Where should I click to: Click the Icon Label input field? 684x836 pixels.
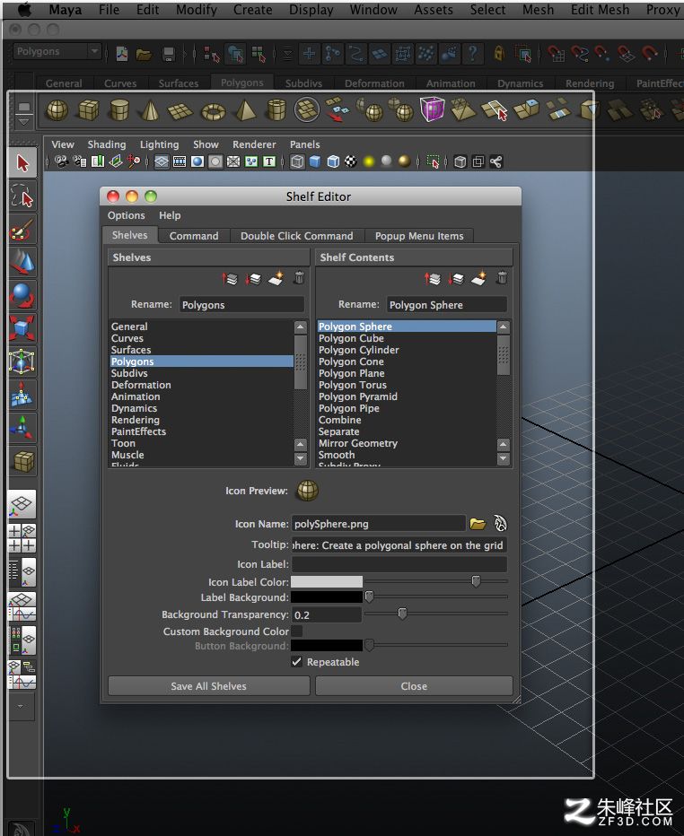pos(399,564)
